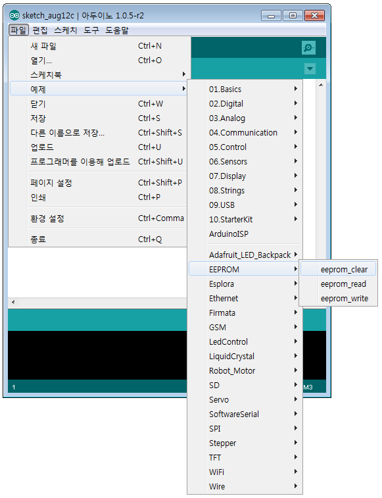The width and height of the screenshot is (382, 498).
Task: Click the tab dropdown arrow icon
Action: click(x=310, y=68)
